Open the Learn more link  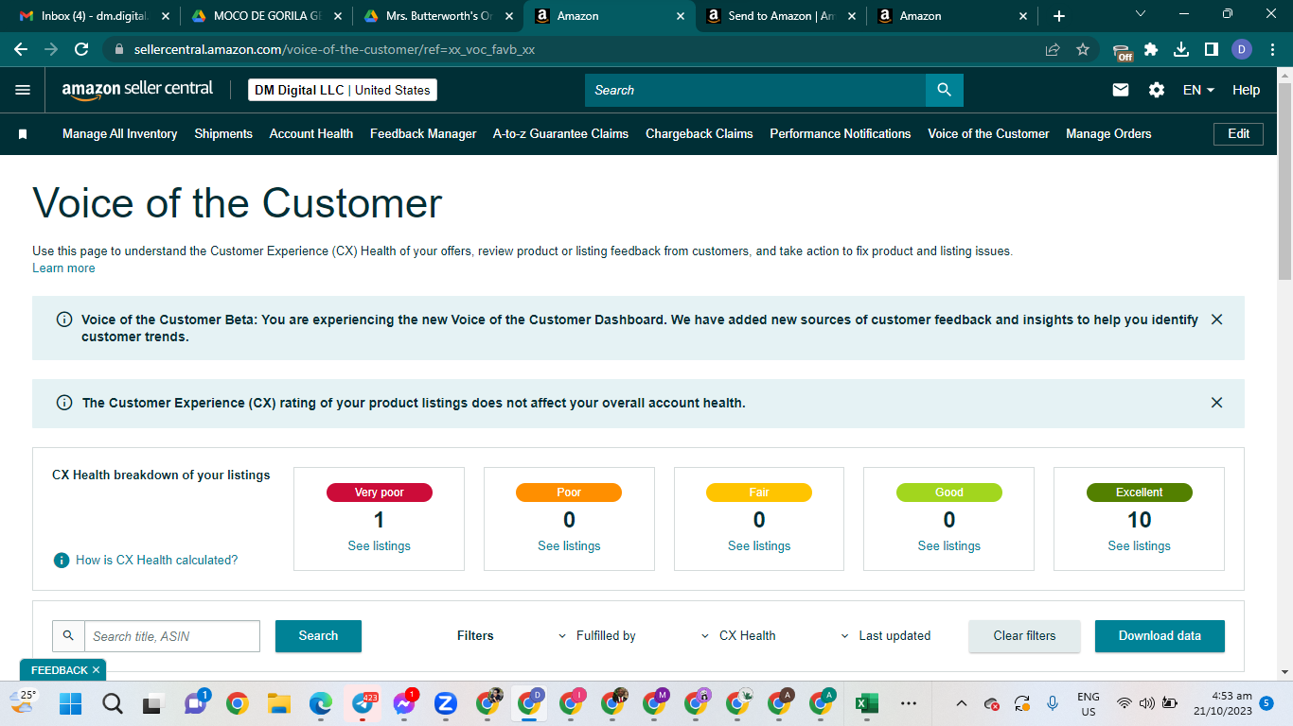(63, 268)
